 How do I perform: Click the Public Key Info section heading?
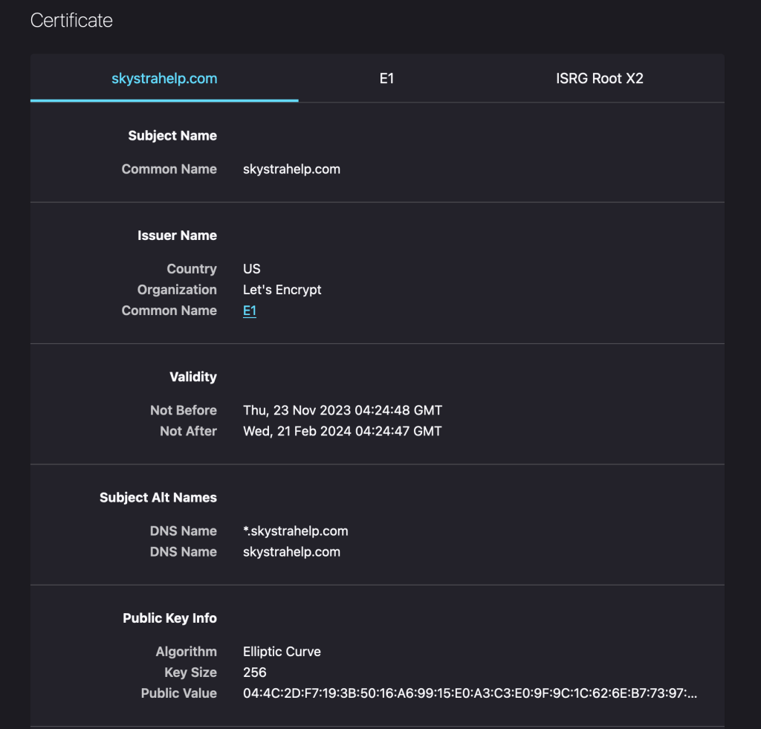coord(169,618)
